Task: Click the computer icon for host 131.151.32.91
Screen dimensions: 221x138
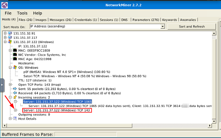Action: [10, 33]
